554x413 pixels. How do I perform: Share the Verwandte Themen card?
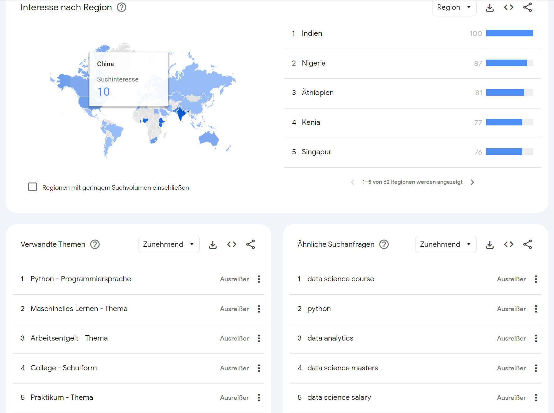click(x=250, y=245)
